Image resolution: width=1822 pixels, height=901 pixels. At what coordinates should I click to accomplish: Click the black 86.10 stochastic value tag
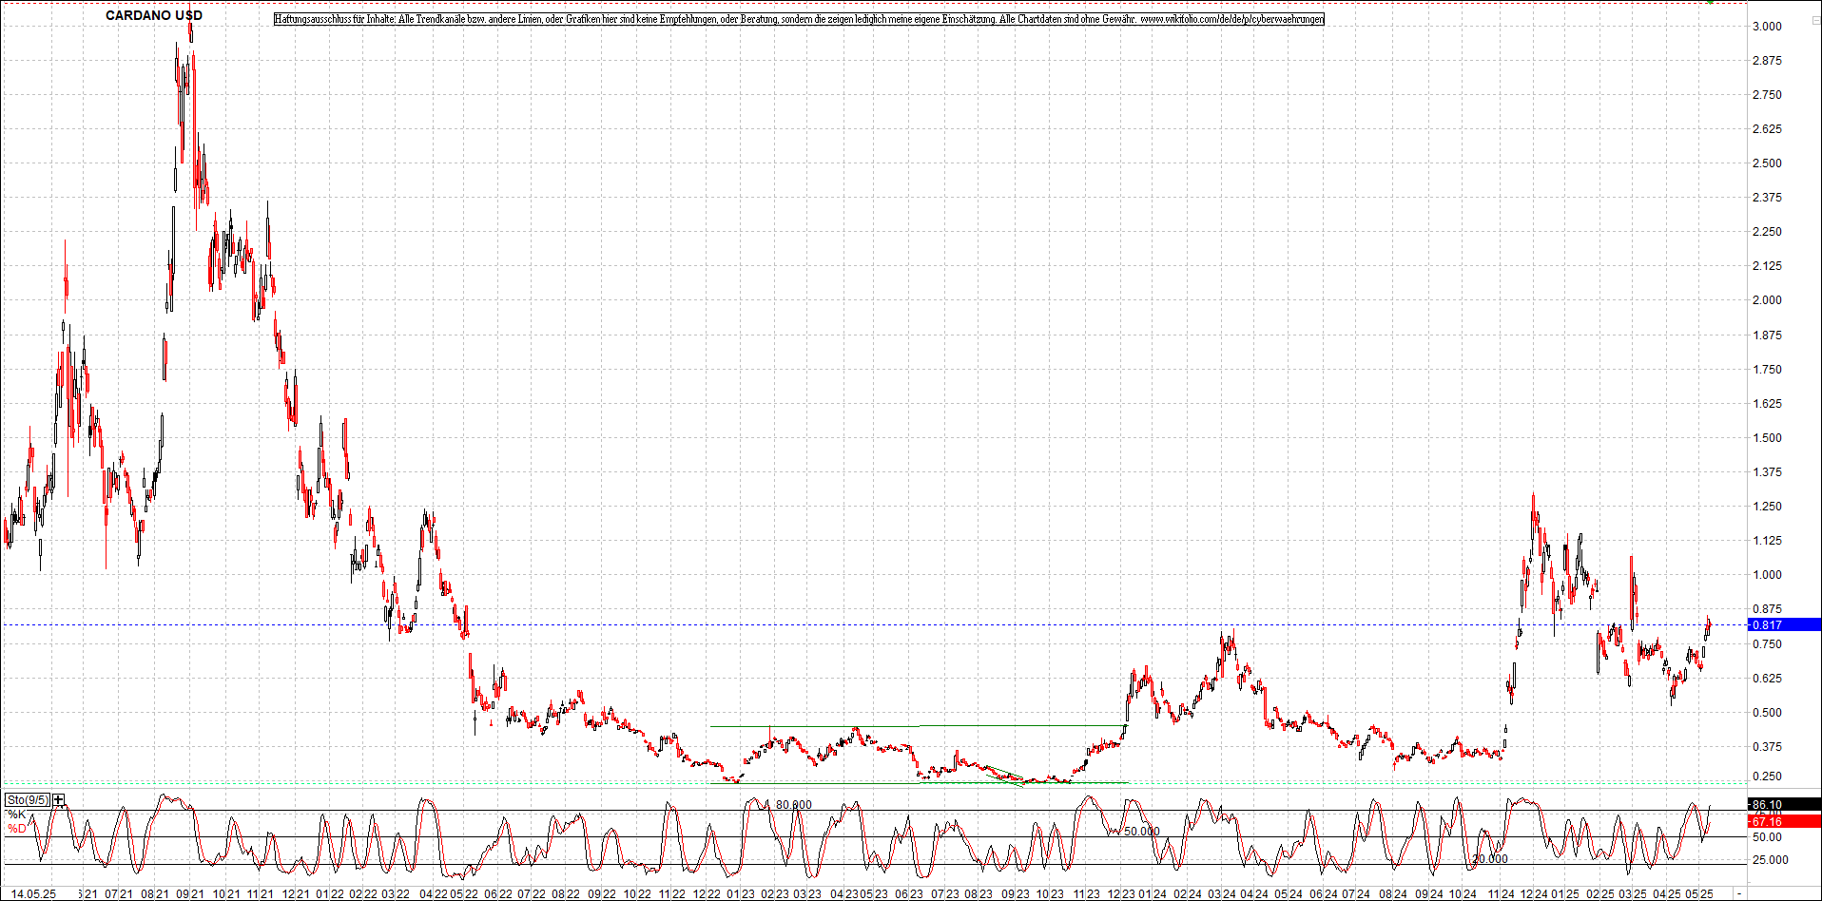1767,804
